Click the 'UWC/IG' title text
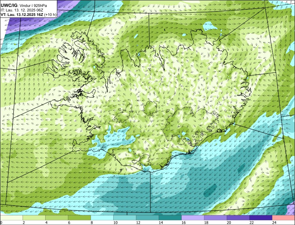 coord(9,6)
